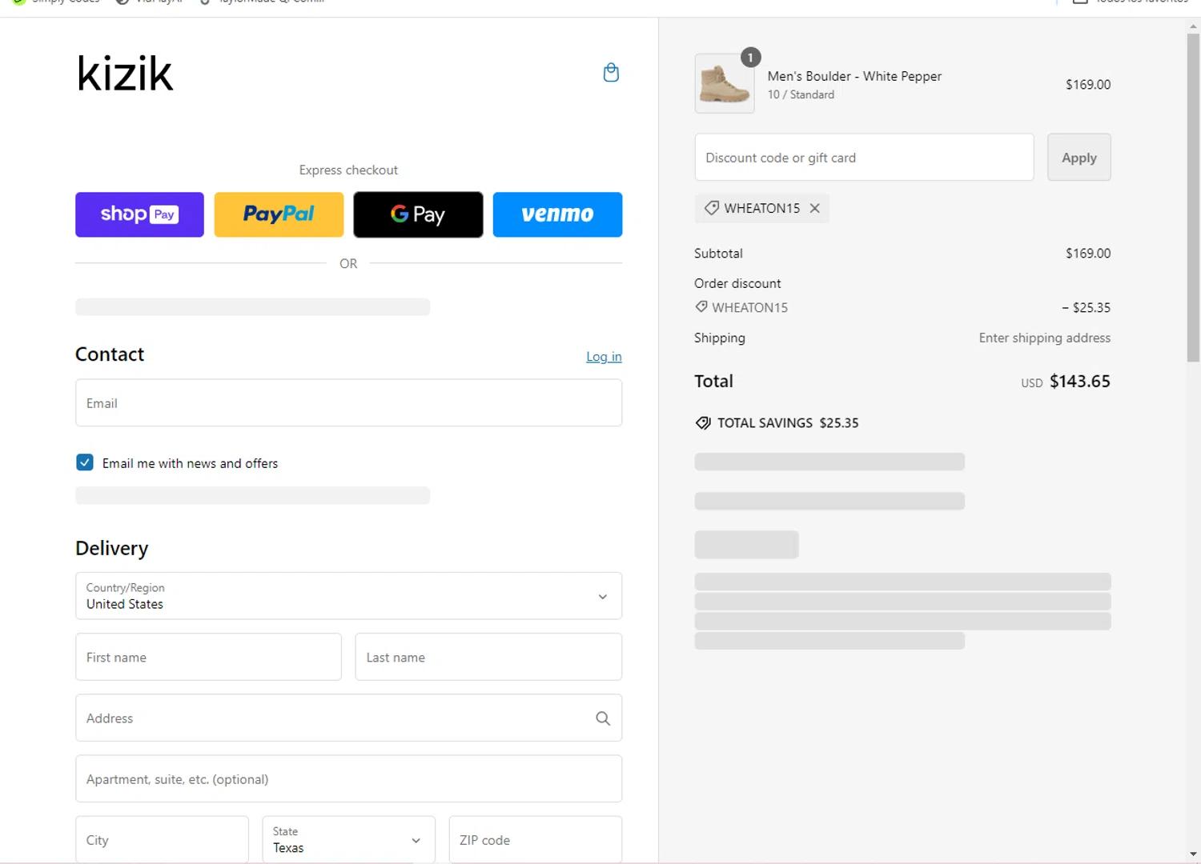Screen dimensions: 1201x864
Task: Open the shopping bag cart icon
Action: point(611,73)
